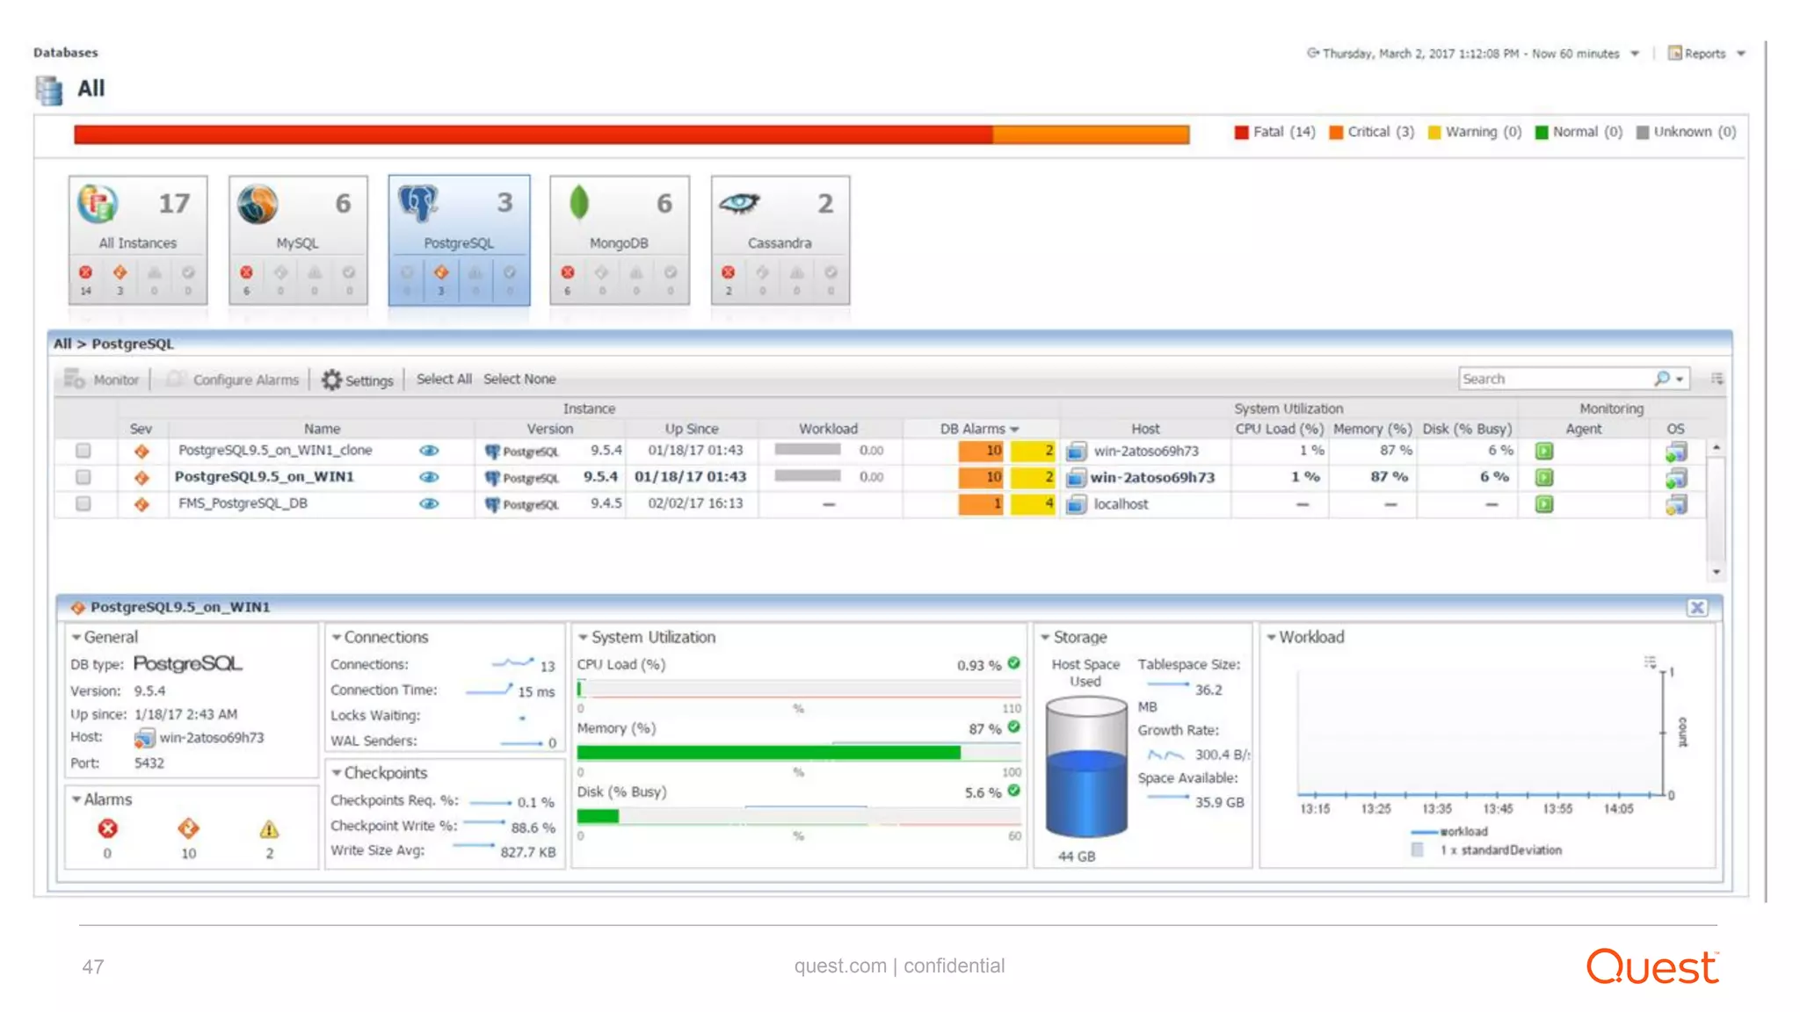
Task: Check the PostgreSQL9.5_on_WIN1_clone row checkbox
Action: 83,451
